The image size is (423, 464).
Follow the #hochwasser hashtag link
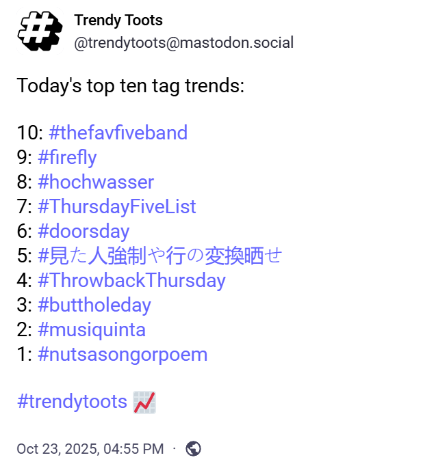(96, 182)
